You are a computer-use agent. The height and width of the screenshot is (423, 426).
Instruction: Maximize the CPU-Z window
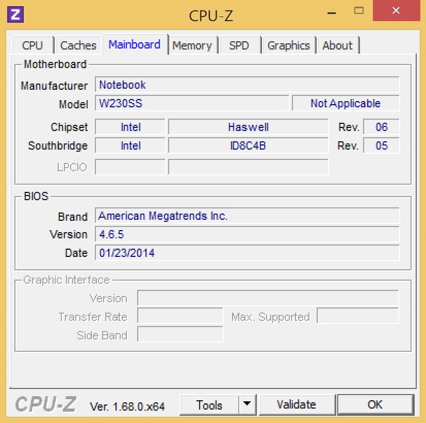click(359, 11)
